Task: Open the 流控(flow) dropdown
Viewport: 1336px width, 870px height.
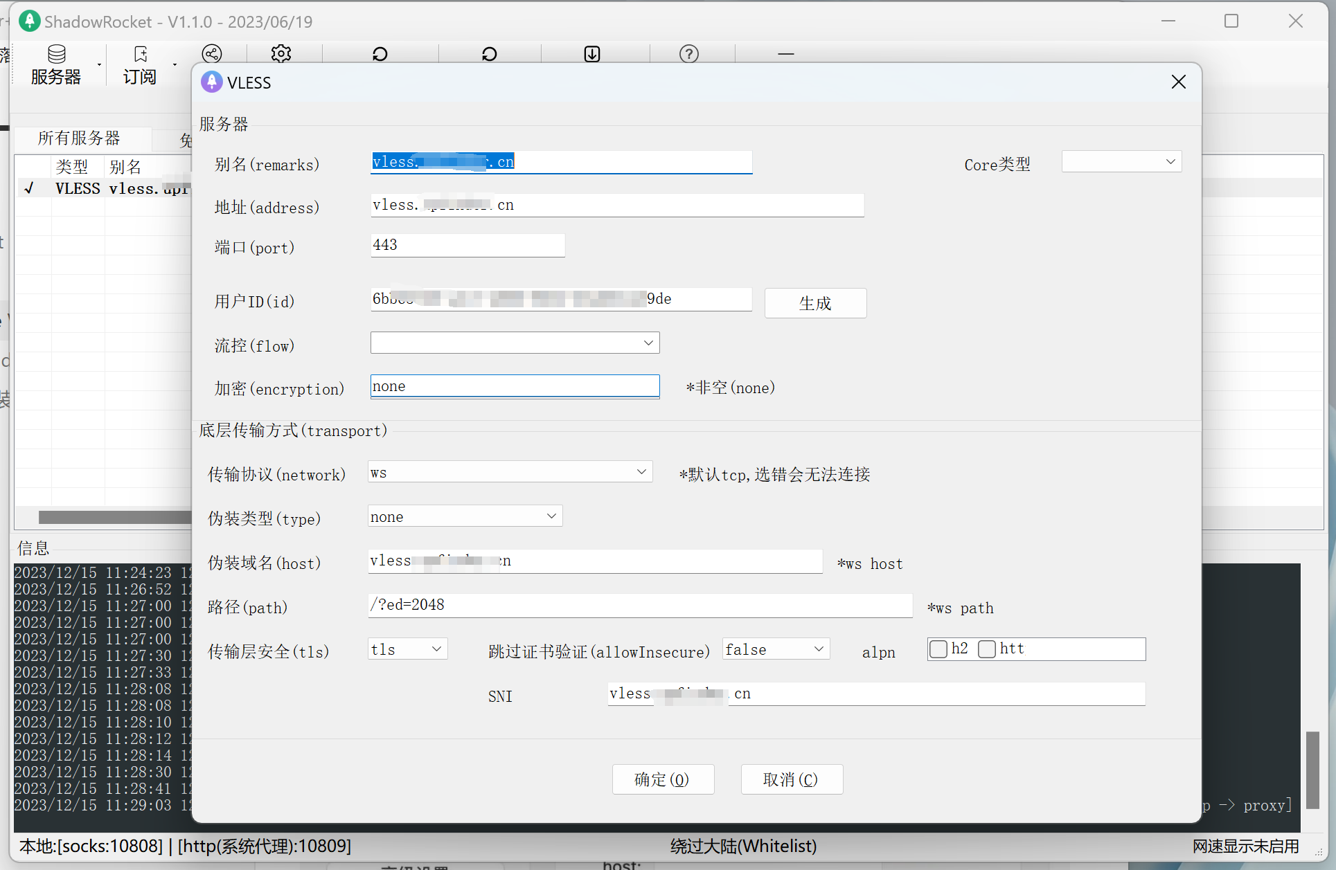Action: (515, 343)
